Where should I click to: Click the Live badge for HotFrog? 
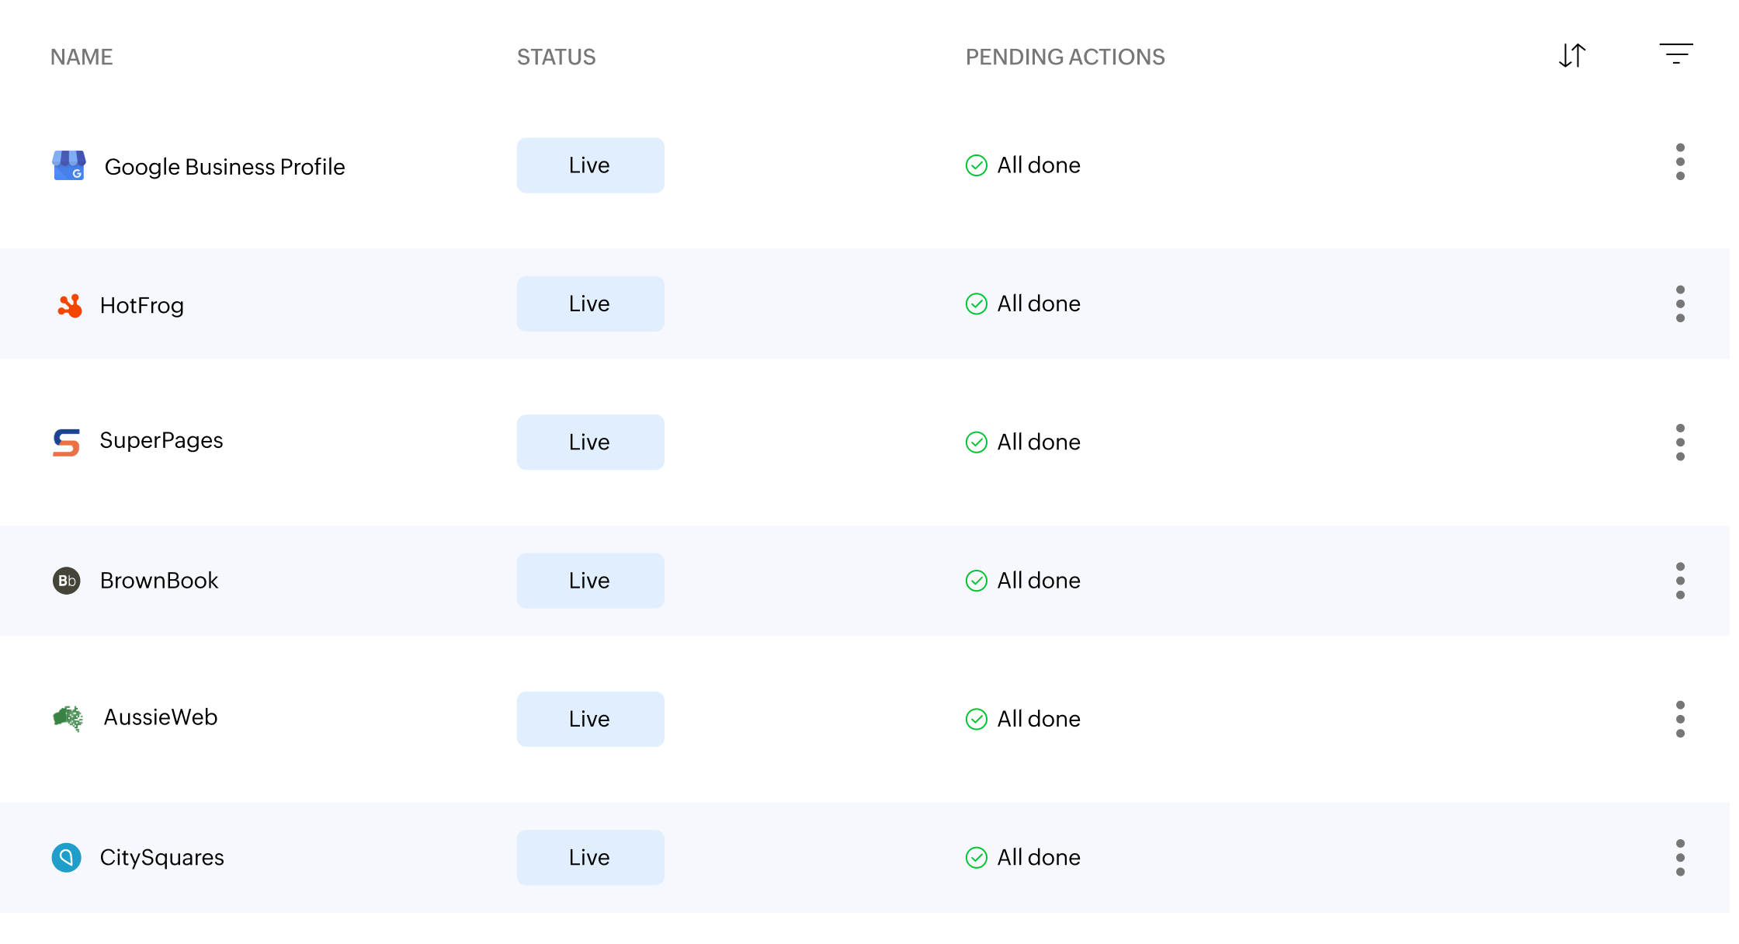[590, 304]
